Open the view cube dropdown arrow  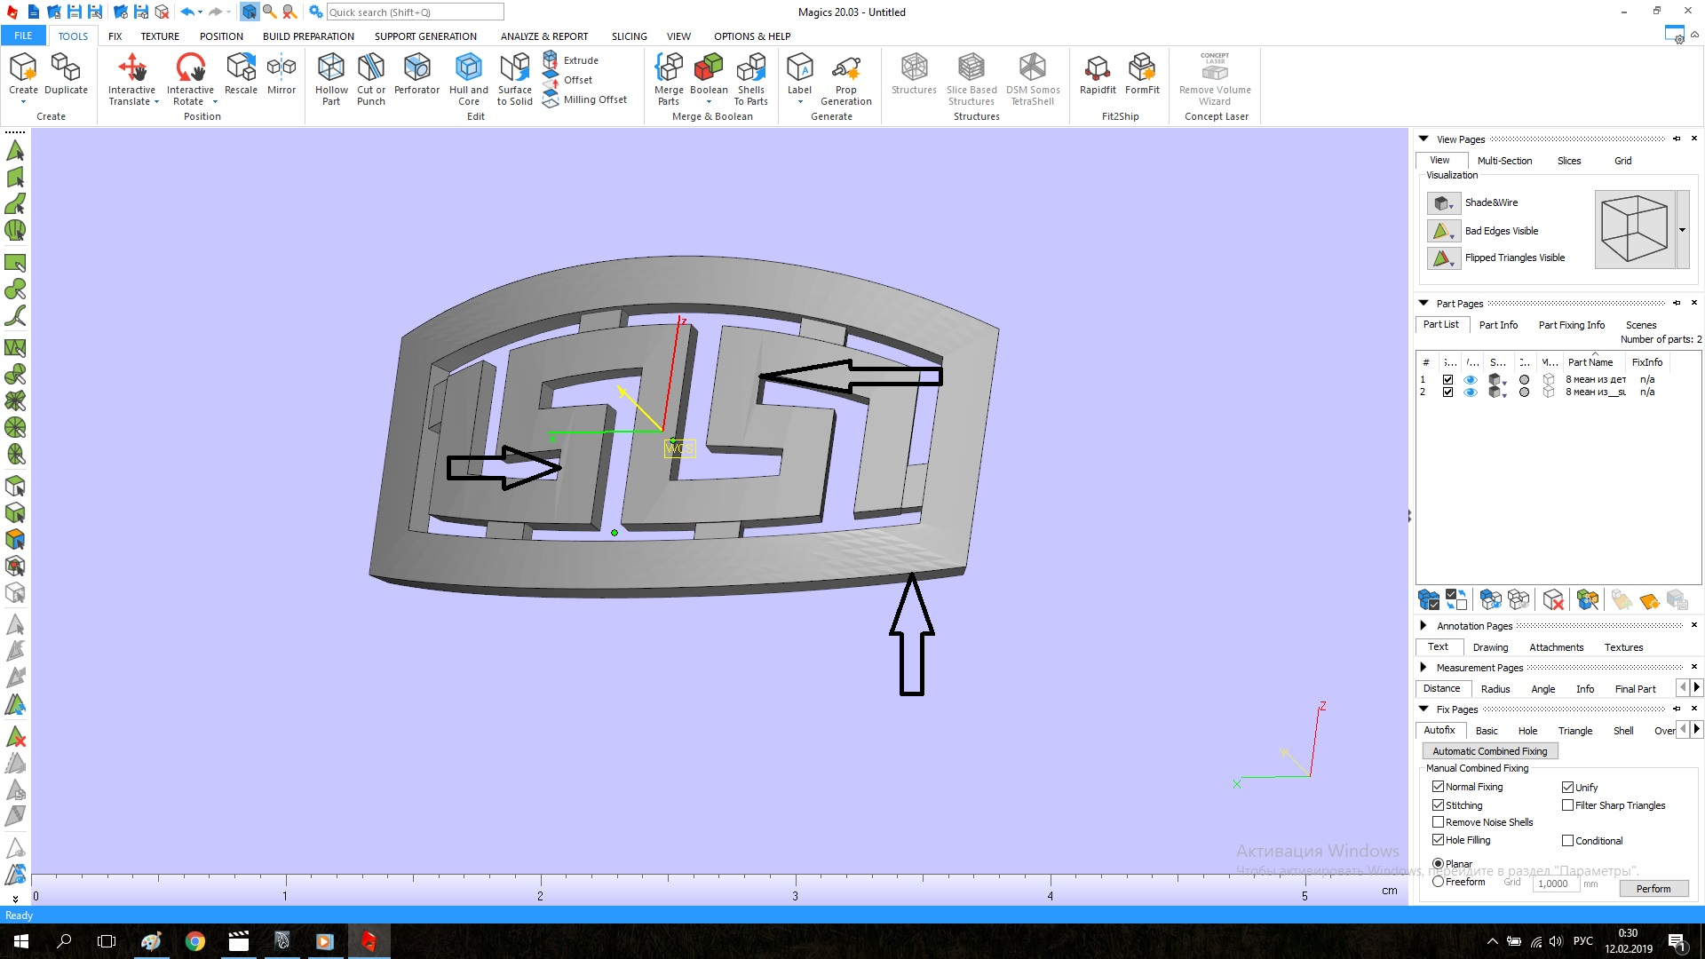[x=1682, y=230]
